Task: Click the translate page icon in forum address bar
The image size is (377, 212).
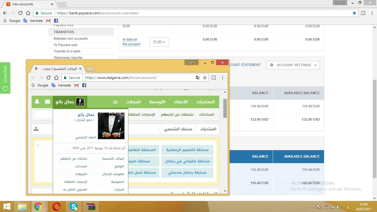Action: click(x=198, y=78)
